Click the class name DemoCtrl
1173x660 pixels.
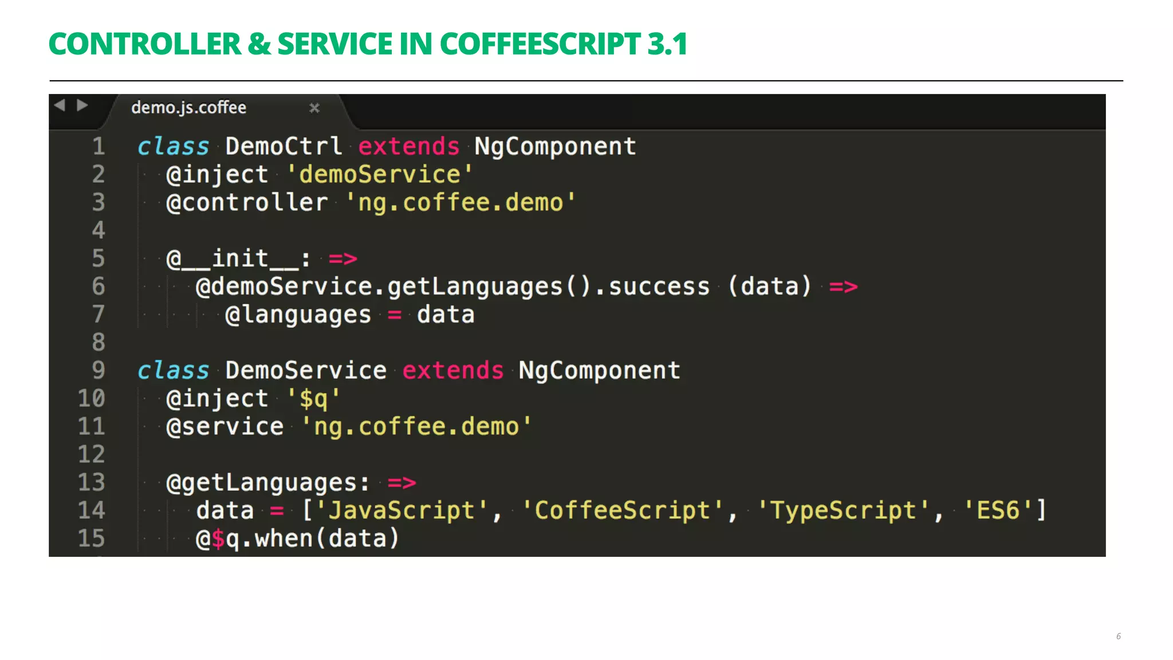[284, 146]
